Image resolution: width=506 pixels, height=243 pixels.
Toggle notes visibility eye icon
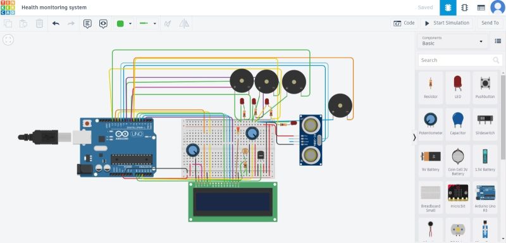pos(103,23)
